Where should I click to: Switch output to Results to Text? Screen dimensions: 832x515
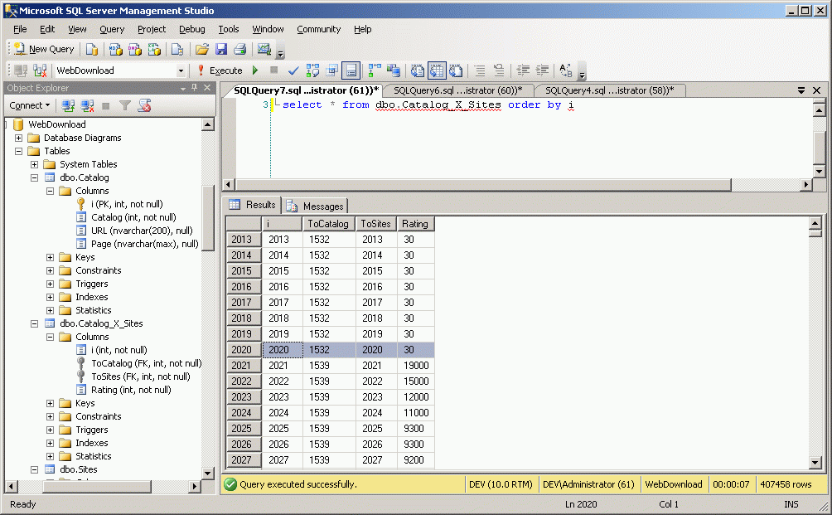(x=418, y=70)
